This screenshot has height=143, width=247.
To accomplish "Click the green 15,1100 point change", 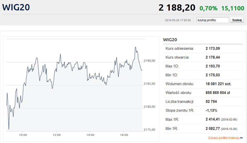I will 233,8.
